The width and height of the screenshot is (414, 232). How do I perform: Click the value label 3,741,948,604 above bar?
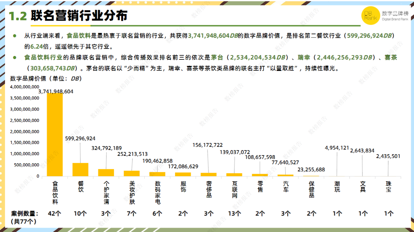click(56, 91)
